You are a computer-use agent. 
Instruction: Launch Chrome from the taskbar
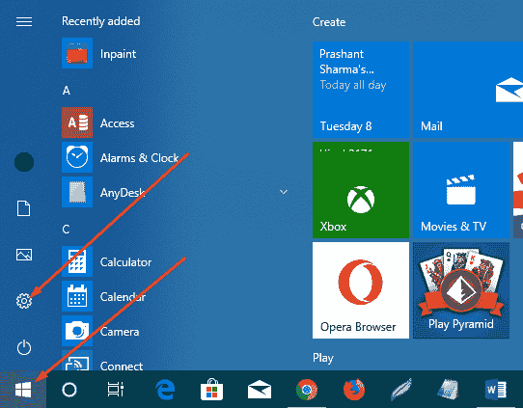pos(307,390)
